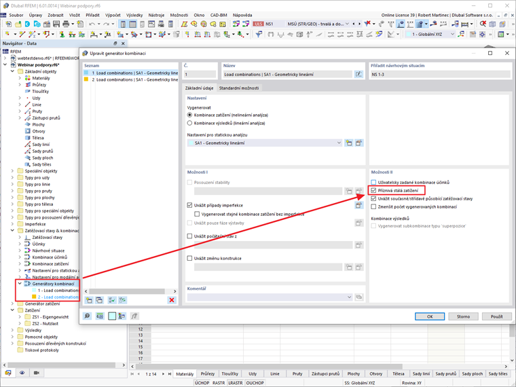Click the open-folder icon in the toolbar
The height and width of the screenshot is (387, 516).
18,24
